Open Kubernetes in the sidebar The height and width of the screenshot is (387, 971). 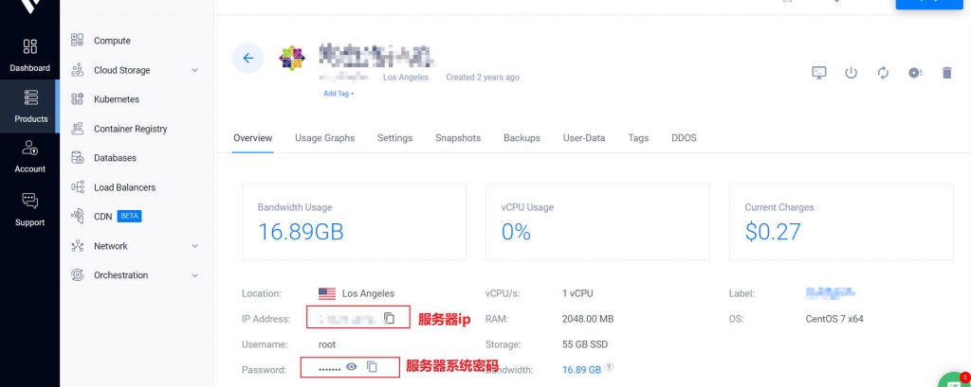point(116,99)
